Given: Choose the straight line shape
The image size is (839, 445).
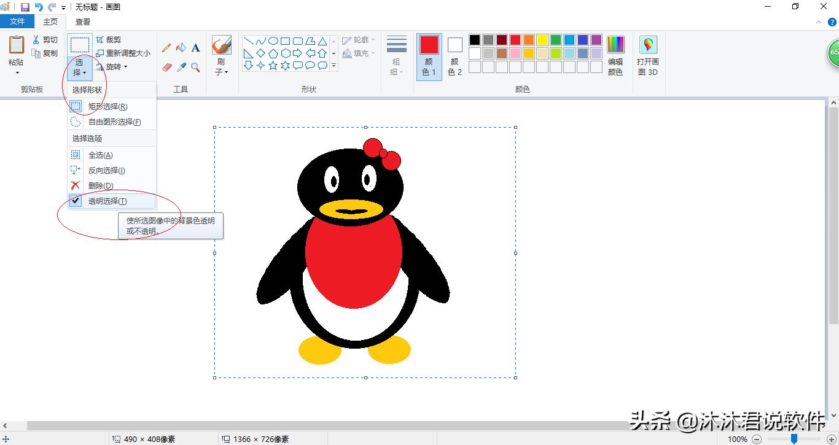Looking at the screenshot, I should (249, 41).
